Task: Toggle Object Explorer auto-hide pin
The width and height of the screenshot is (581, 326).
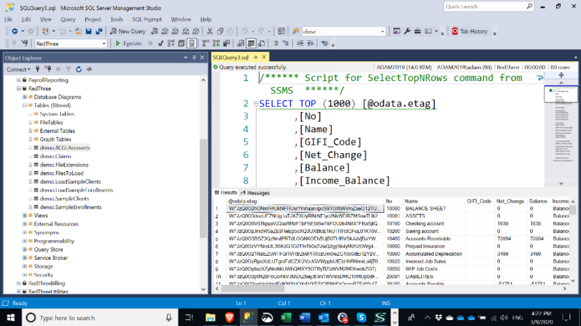Action: point(194,58)
